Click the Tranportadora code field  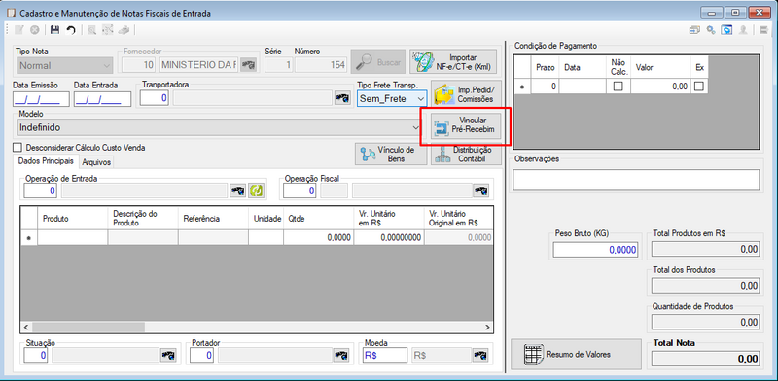155,98
